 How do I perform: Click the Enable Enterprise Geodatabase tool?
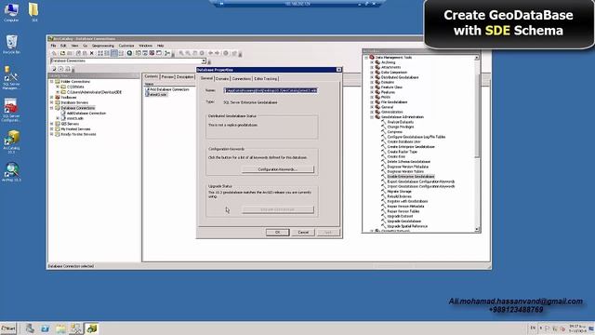411,177
